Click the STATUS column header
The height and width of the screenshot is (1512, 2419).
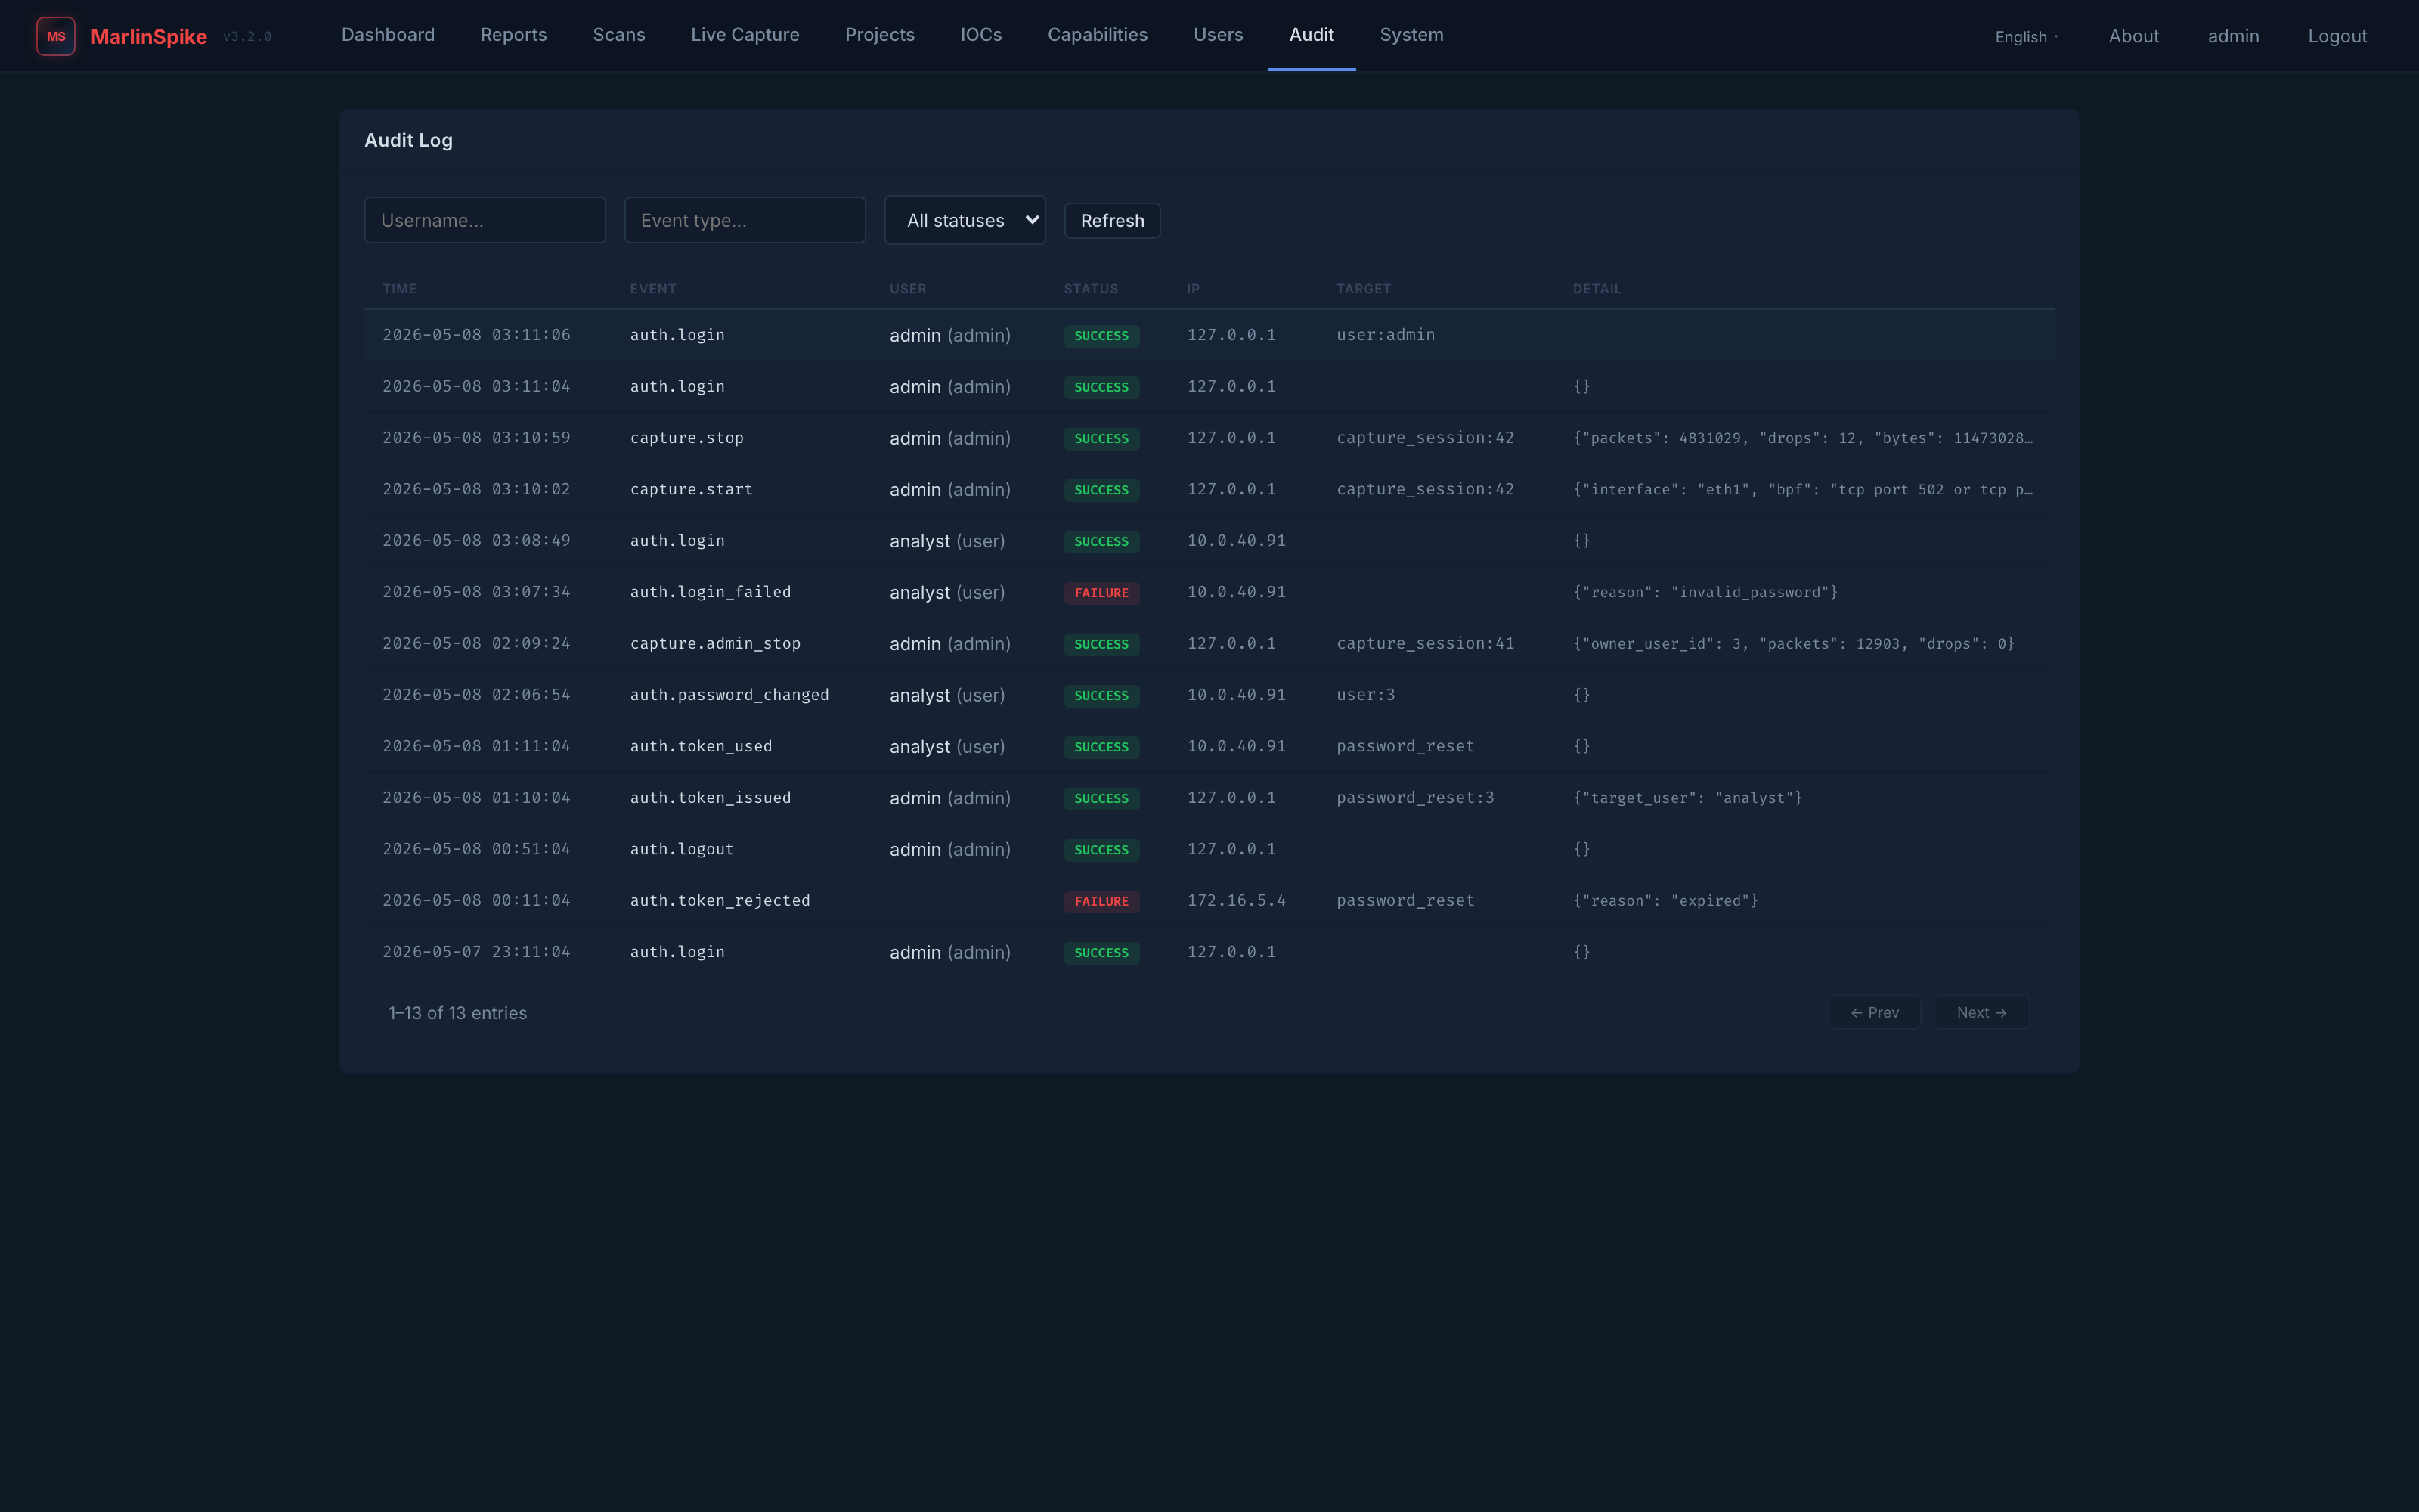pyautogui.click(x=1091, y=289)
